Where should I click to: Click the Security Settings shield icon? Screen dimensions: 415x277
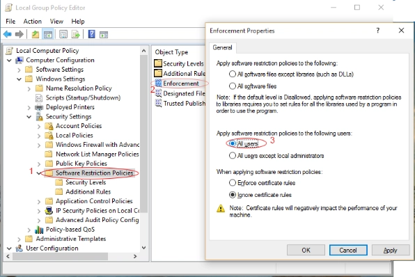click(39, 117)
